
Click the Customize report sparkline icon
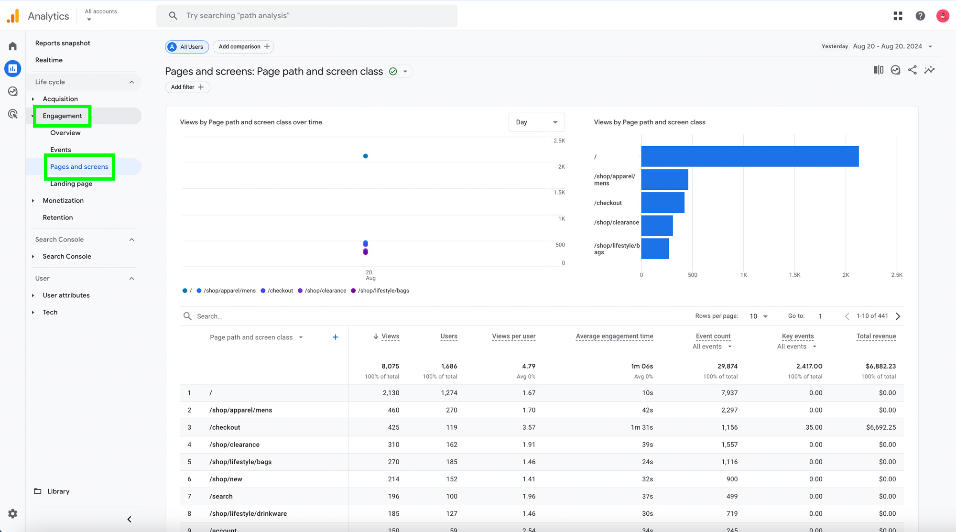click(x=930, y=70)
